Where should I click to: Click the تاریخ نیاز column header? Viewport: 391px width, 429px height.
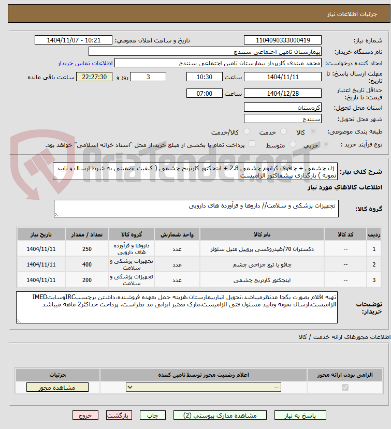pos(41,234)
